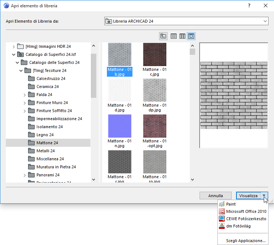
Task: Click the thumbnail list scrollbar thumb
Action: (x=192, y=52)
